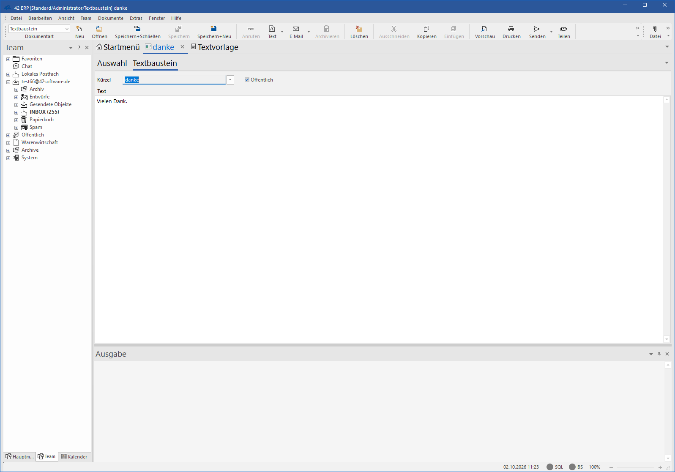Pin the Ausgabe panel
The image size is (675, 472).
[659, 354]
